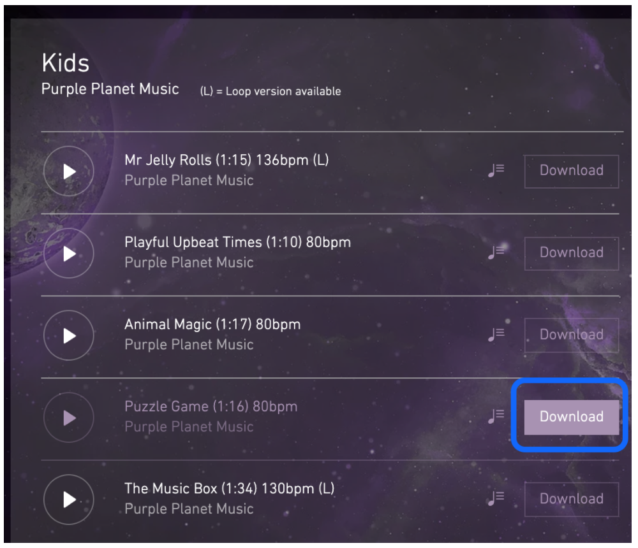The width and height of the screenshot is (638, 548).
Task: Play the Puzzle Game track
Action: pos(69,417)
